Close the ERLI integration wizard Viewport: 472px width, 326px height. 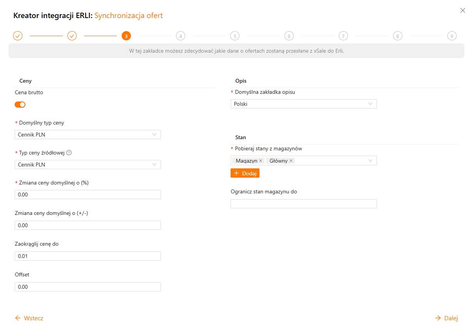point(463,10)
